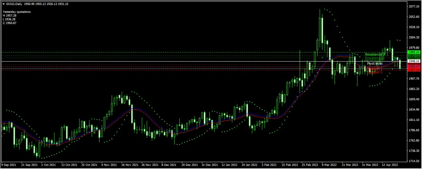Click the yesterday high value H 1957.28
The height and width of the screenshot is (169, 422).
9,15
